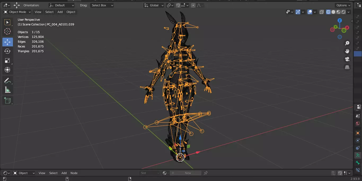362x181 pixels.
Task: Toggle proportional editing in header
Action: [x=193, y=5]
